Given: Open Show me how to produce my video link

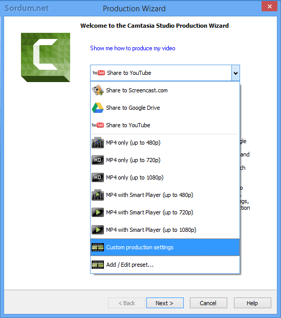Looking at the screenshot, I should (133, 48).
